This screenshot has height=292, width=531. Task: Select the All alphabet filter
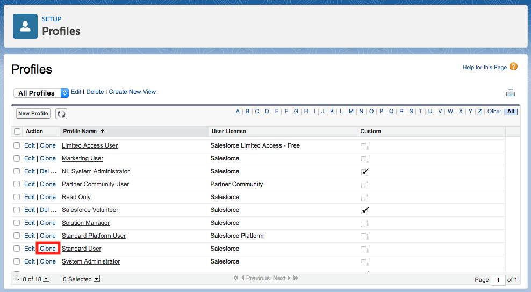pyautogui.click(x=511, y=111)
